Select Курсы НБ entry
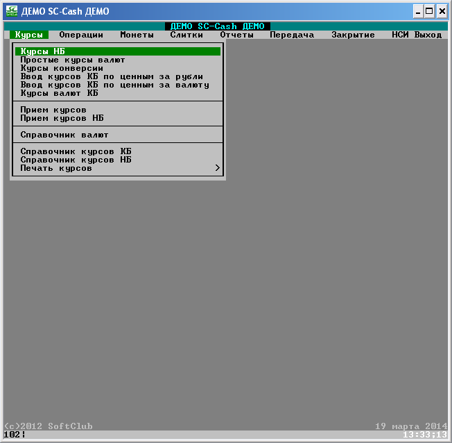This screenshot has width=452, height=443. pos(118,51)
